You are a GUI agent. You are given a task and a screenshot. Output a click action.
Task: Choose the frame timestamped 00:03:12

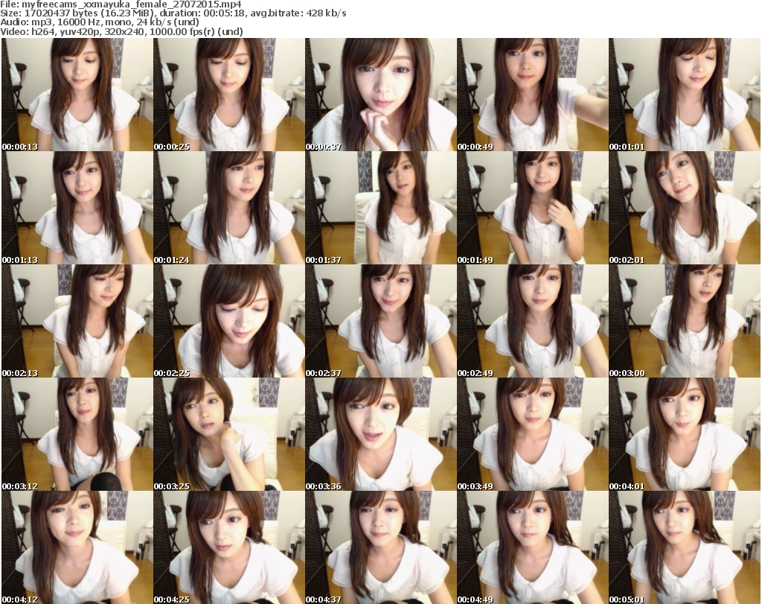click(77, 434)
